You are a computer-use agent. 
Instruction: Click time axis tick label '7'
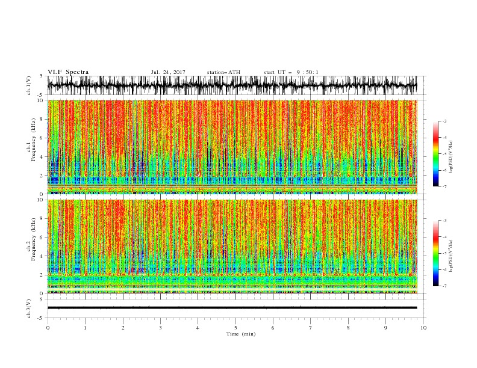click(311, 328)
